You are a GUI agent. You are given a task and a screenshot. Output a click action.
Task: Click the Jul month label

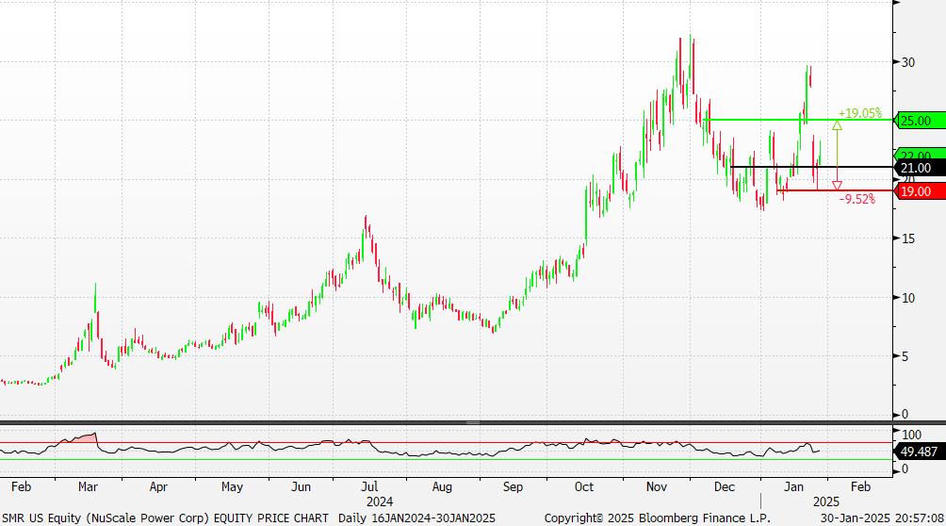coord(369,486)
